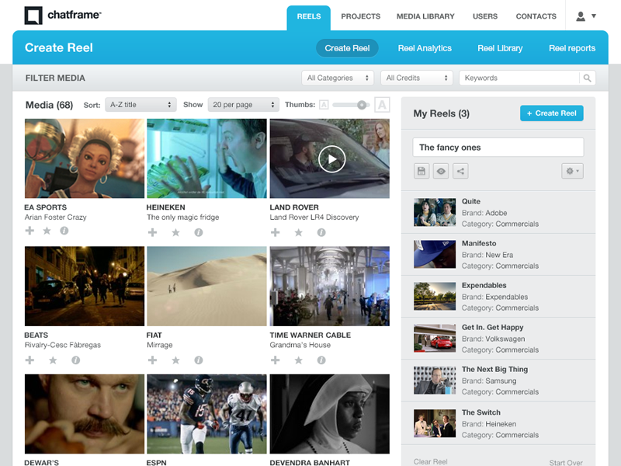
Task: Open the Fiat desert thumbnail
Action: pos(206,286)
